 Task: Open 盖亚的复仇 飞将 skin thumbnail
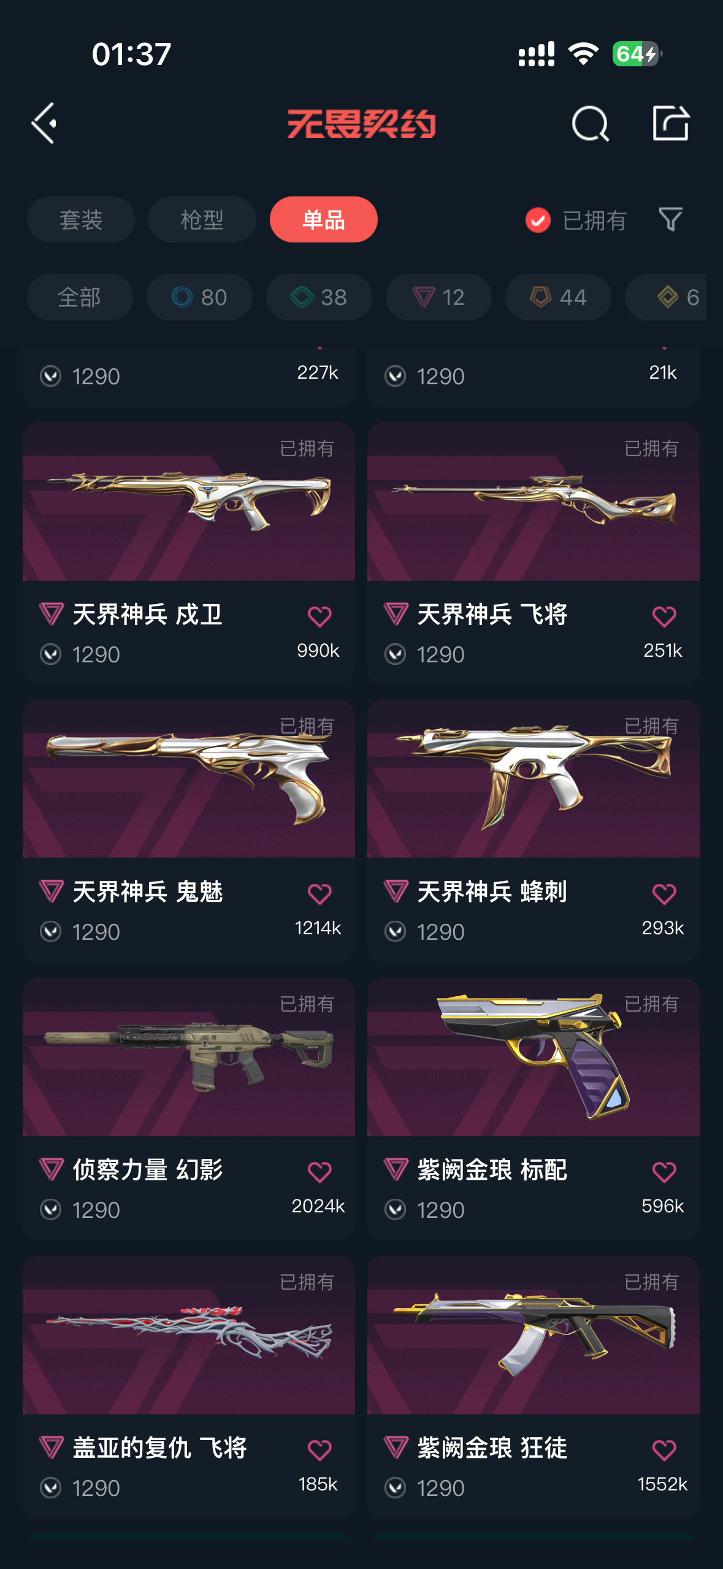coord(189,1335)
